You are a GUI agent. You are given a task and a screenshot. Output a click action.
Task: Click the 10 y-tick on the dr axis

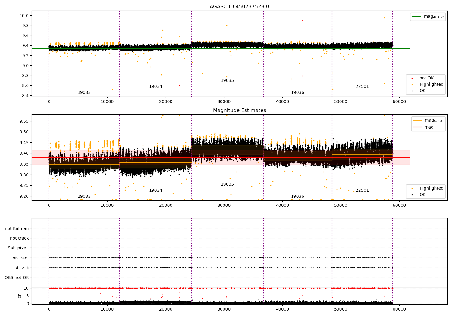[26, 288]
